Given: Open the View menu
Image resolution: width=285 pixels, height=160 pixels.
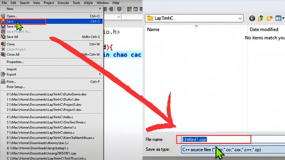Looking at the screenshot, I should 36,3.
